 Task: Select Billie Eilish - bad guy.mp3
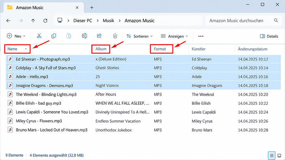click(x=38, y=103)
